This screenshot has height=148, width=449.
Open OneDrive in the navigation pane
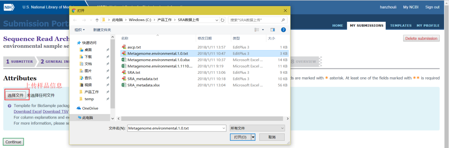90,108
